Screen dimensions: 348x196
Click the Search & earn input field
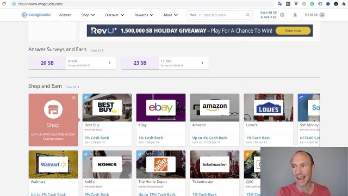[x=223, y=15]
